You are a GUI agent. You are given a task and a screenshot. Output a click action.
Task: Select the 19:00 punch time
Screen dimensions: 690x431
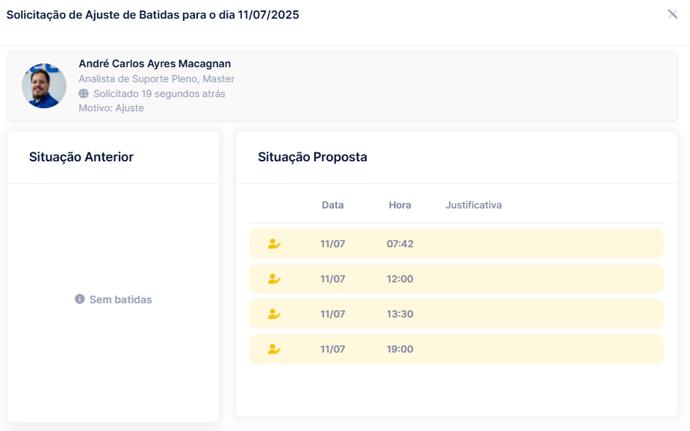click(400, 350)
